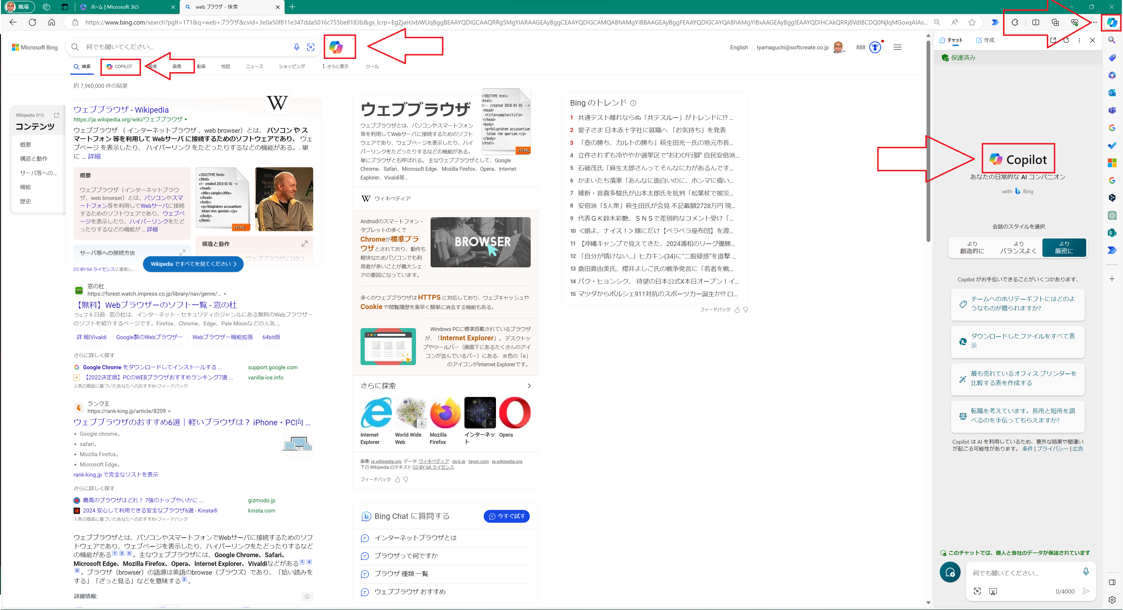Switch to the 作成 tab in Copilot pane
The image size is (1123, 610).
[985, 40]
